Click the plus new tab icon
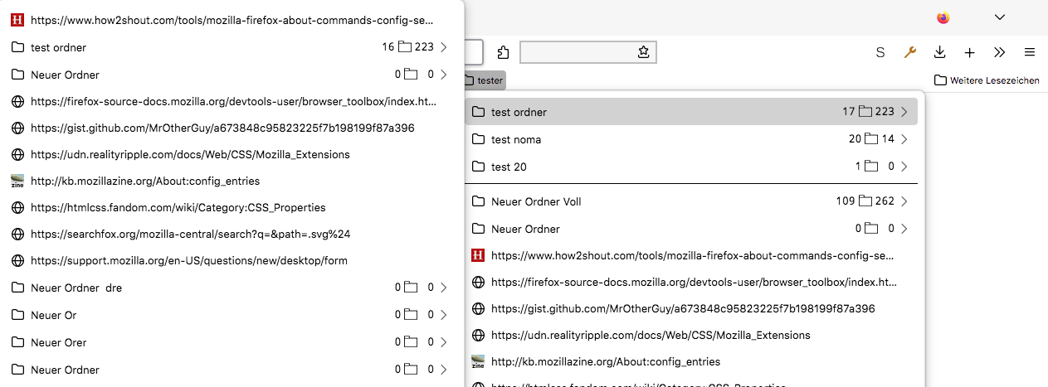1048x387 pixels. [969, 52]
